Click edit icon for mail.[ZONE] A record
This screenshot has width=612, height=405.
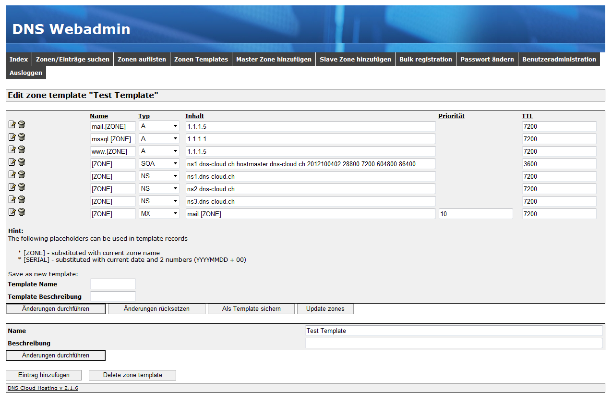(12, 125)
